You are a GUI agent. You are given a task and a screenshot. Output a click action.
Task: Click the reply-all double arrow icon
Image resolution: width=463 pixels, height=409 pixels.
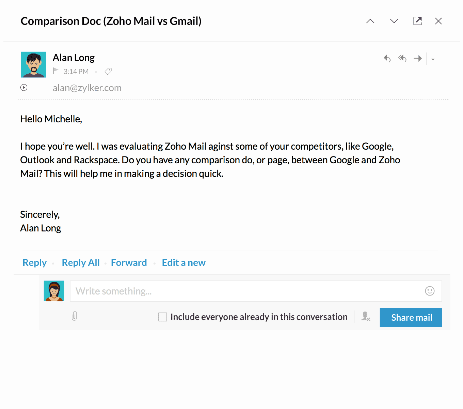(x=402, y=58)
